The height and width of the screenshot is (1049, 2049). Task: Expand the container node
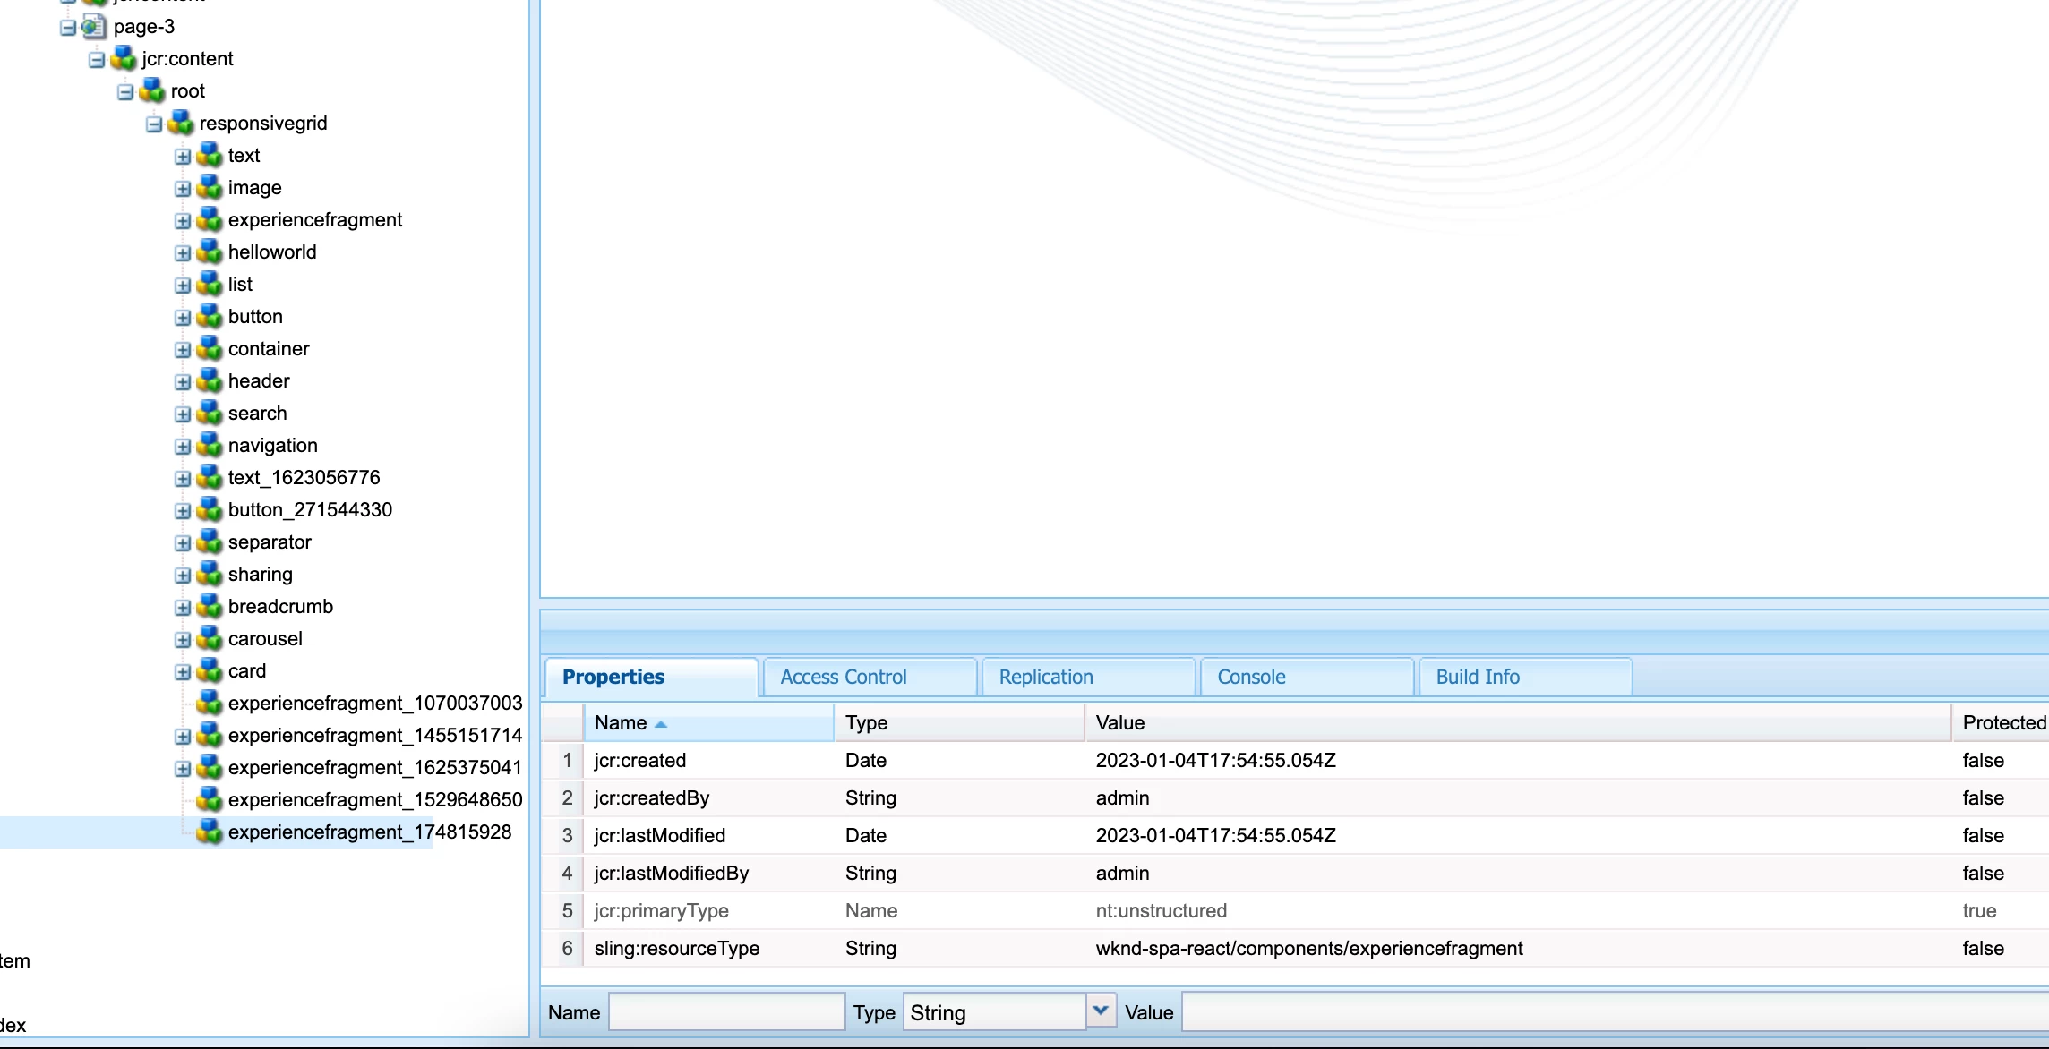(183, 350)
